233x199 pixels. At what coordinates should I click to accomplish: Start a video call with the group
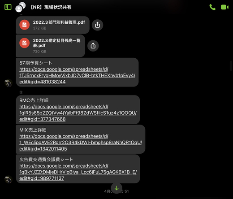pyautogui.click(x=224, y=7)
